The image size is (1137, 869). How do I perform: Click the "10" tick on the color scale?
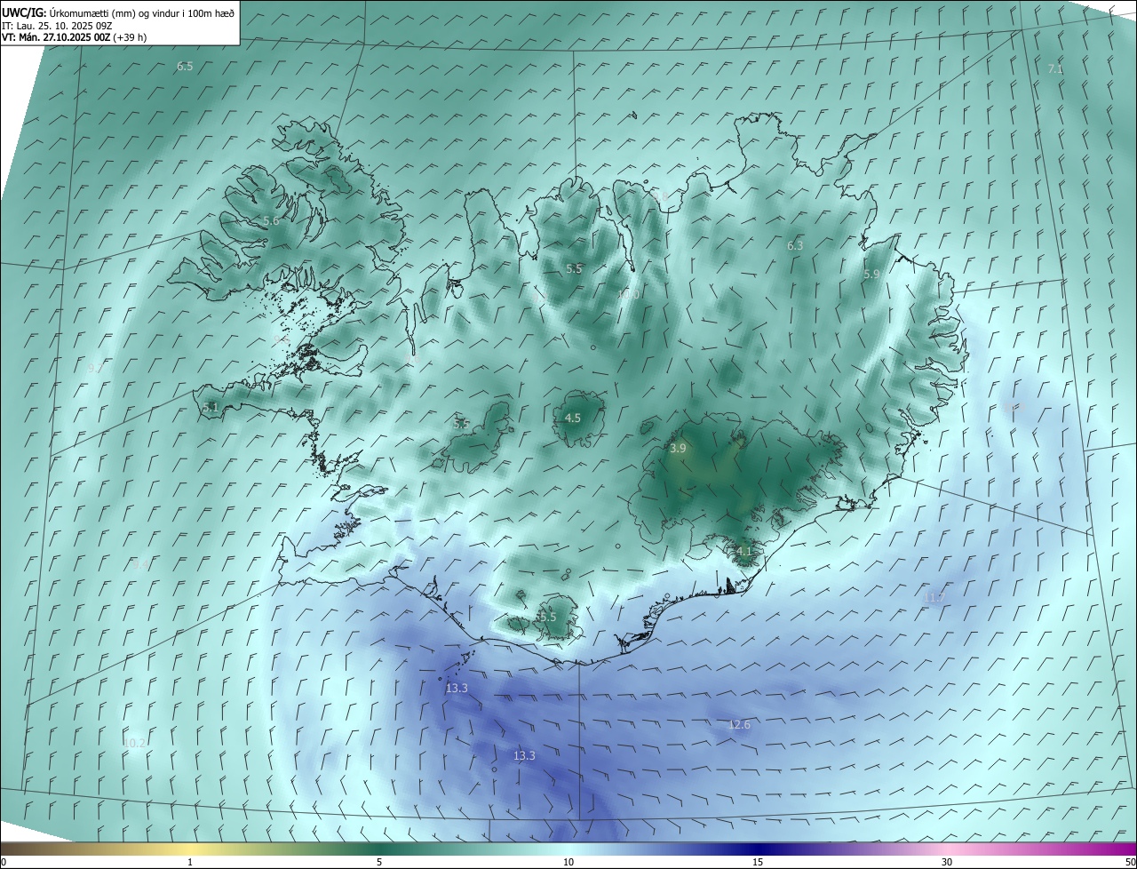568,862
